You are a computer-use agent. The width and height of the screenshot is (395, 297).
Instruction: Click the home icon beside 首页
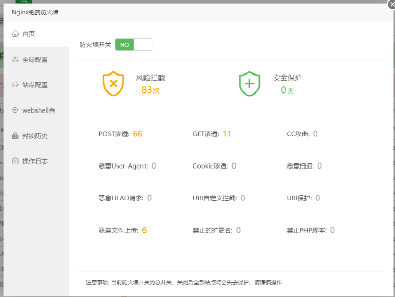15,34
